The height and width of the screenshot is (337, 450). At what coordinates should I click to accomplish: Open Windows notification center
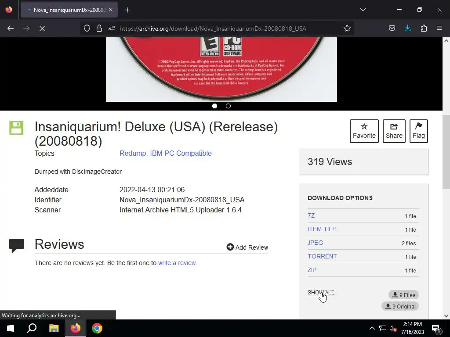point(436,328)
